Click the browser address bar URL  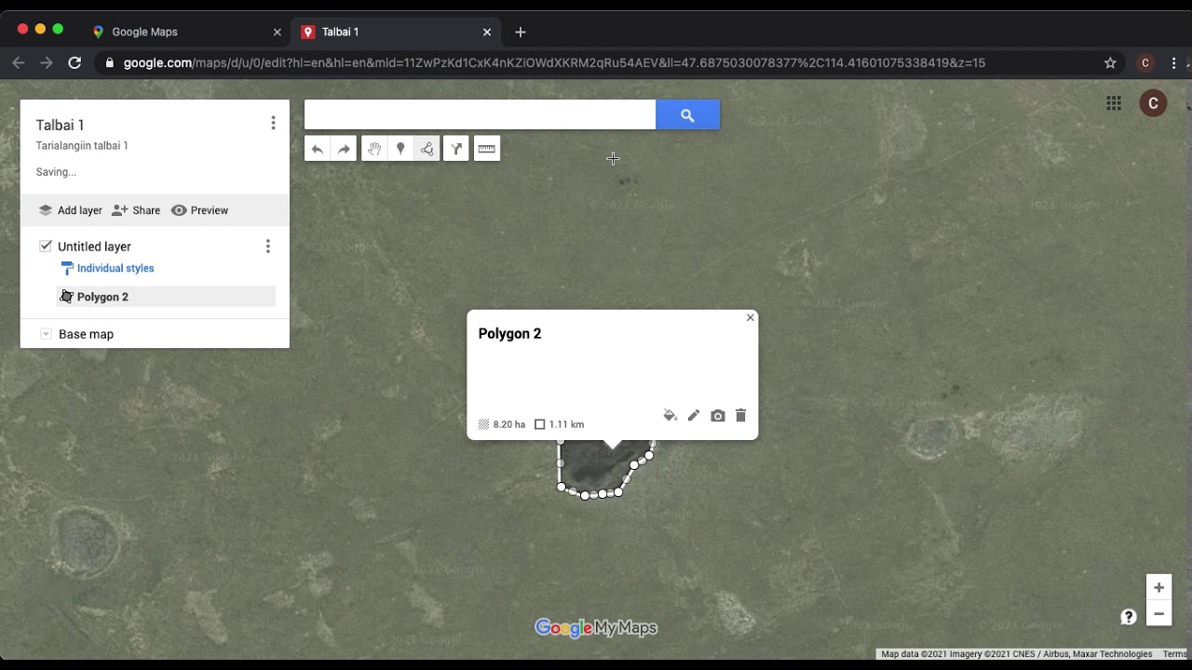click(554, 63)
